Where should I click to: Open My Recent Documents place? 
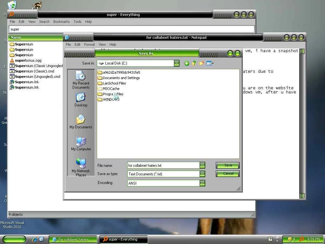pos(81,80)
